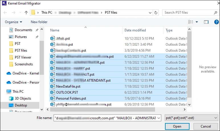Sort by Date modified column
This screenshot has height=131, width=220.
(x=143, y=30)
